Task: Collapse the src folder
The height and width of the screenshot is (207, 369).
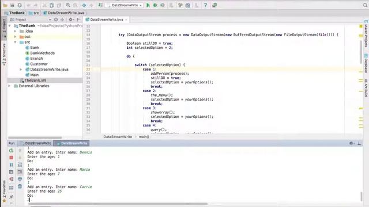Action: pyautogui.click(x=15, y=42)
